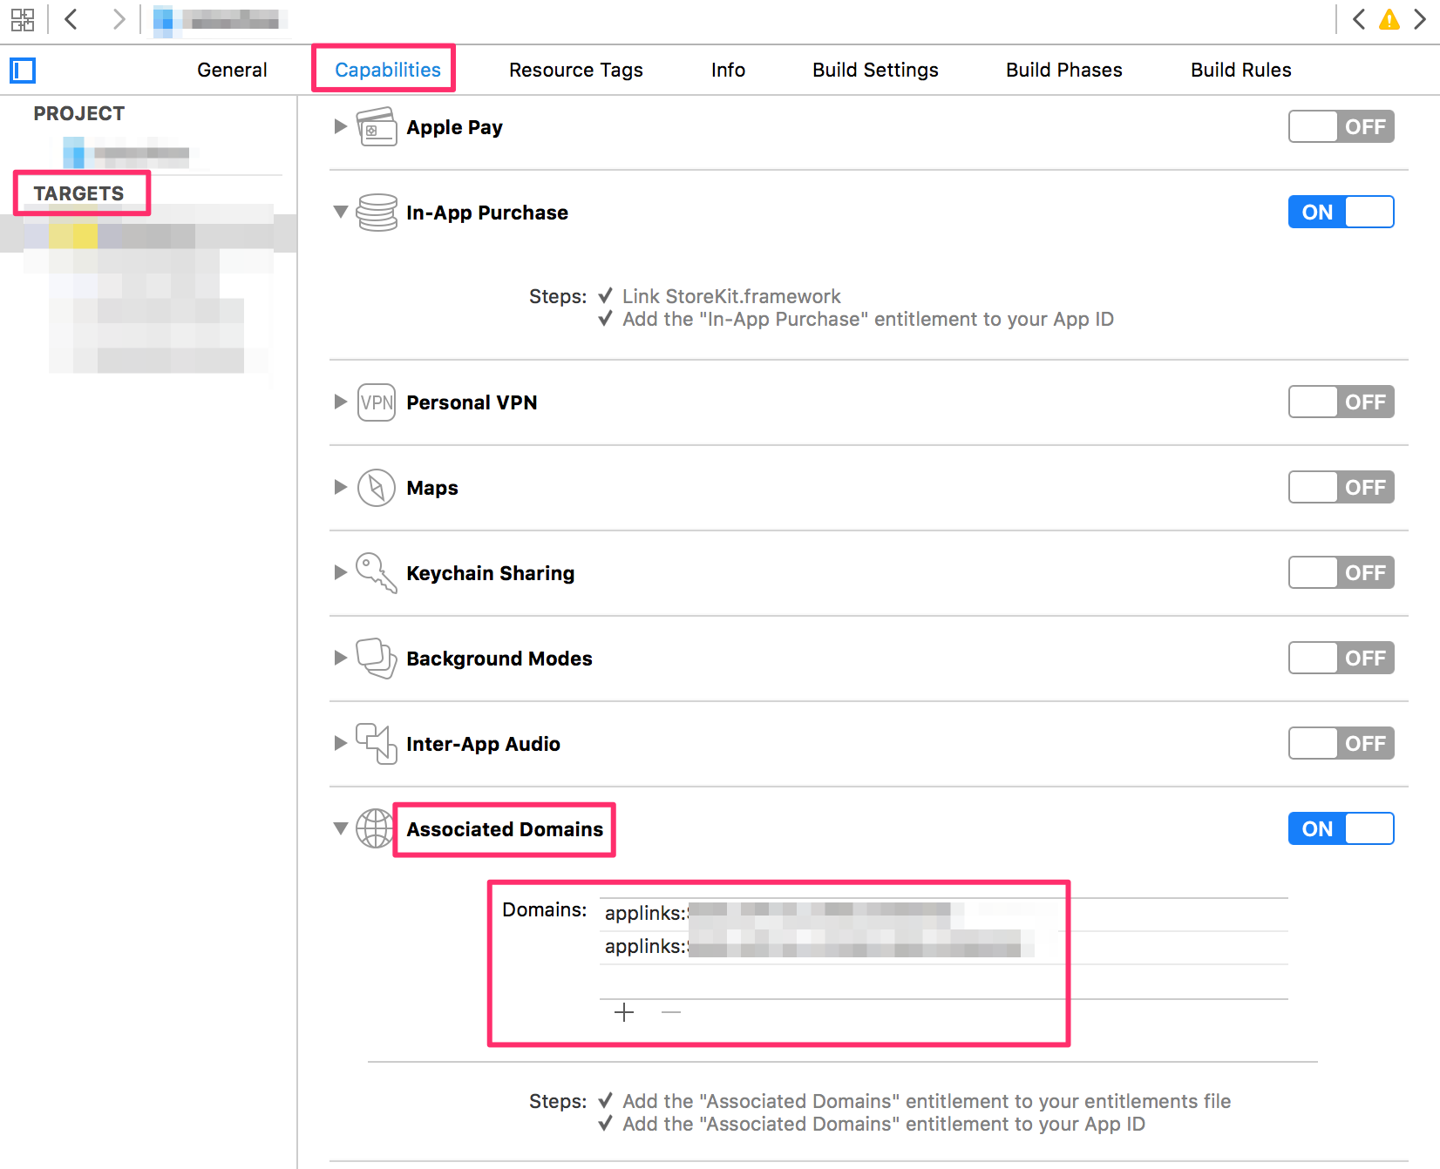Open the Resource Tags tab
The height and width of the screenshot is (1169, 1440).
click(x=576, y=71)
